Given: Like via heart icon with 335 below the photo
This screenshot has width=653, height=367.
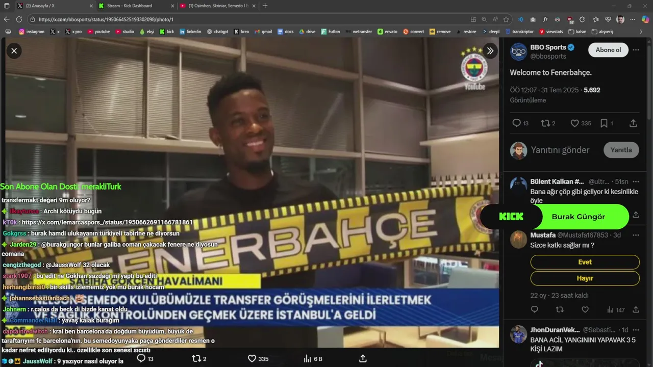Looking at the screenshot, I should (258, 359).
